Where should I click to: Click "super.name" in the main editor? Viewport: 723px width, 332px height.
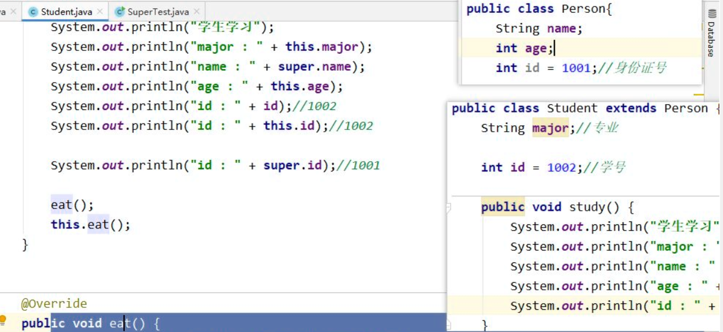314,67
